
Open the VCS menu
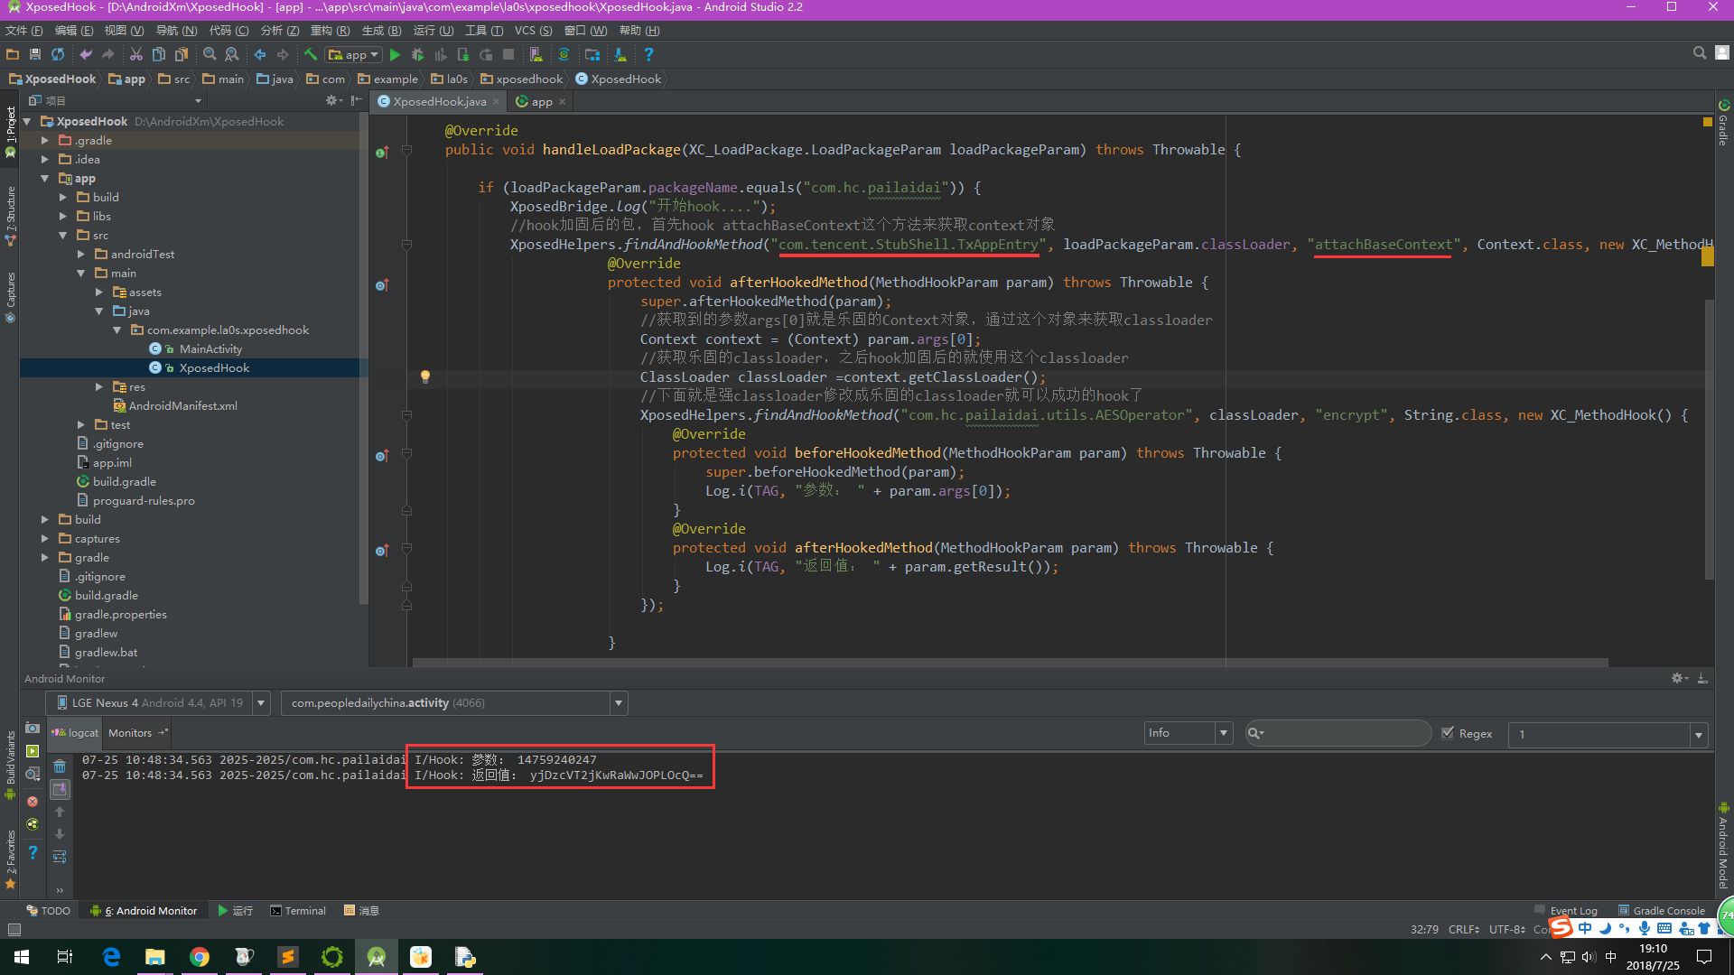coord(533,31)
